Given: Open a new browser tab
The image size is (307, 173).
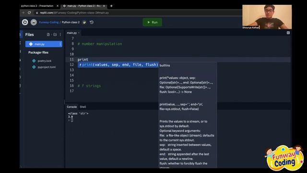Looking at the screenshot, I should coord(111,6).
